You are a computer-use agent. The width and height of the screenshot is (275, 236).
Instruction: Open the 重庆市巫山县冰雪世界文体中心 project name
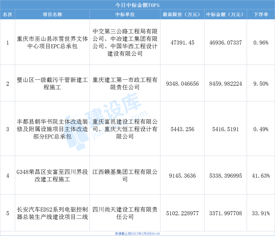tap(52, 43)
